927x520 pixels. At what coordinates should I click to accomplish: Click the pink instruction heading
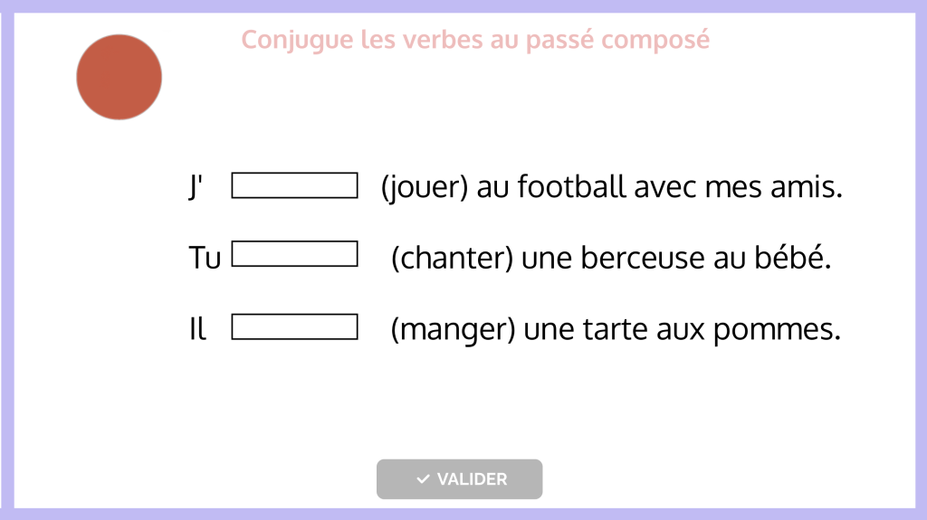coord(475,40)
